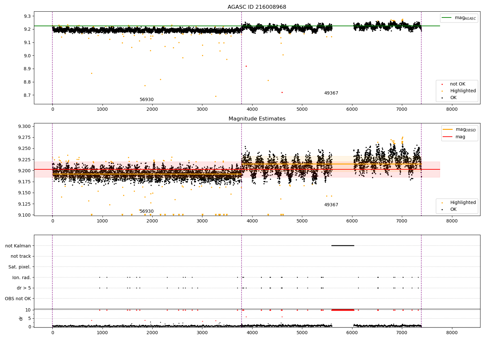Screen dimensions: 485x340
Task: Click the green line sample in top legend
Action: tap(447, 18)
